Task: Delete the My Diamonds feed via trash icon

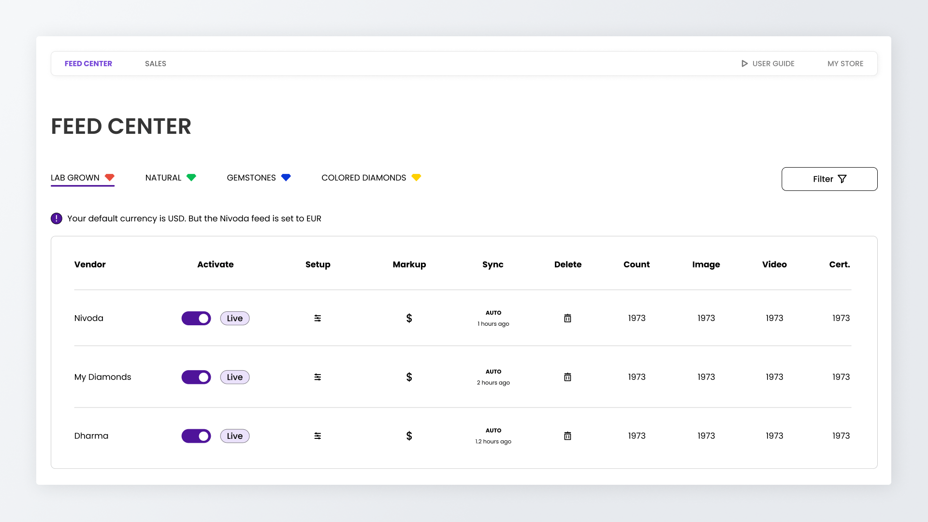Action: [567, 377]
